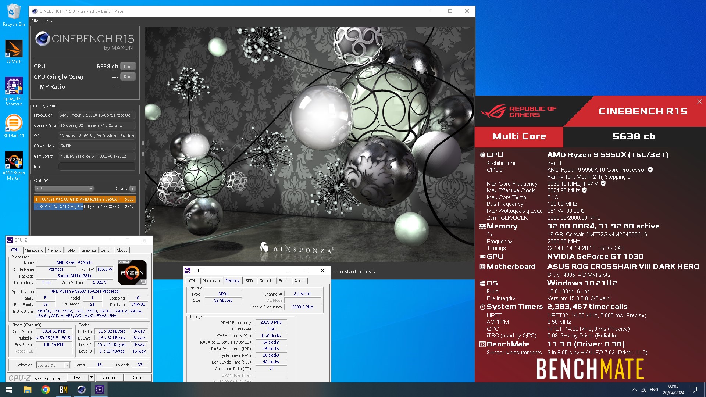Click the verified shield next to CPUID
The image size is (706, 397).
coord(650,170)
